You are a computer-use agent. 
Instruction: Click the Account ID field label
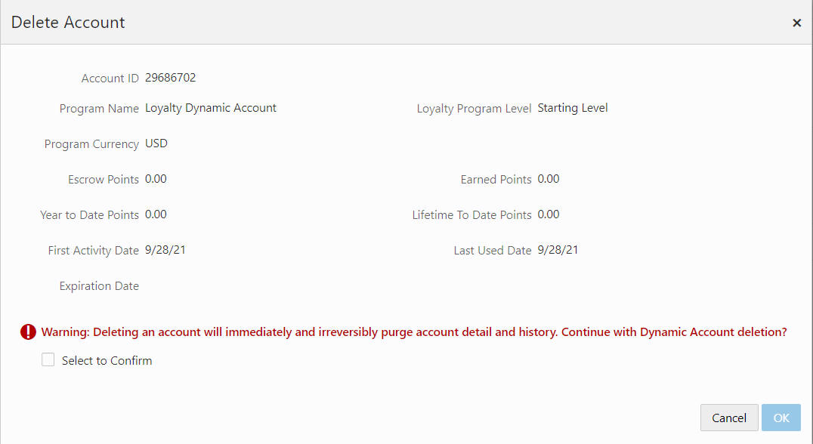click(110, 79)
